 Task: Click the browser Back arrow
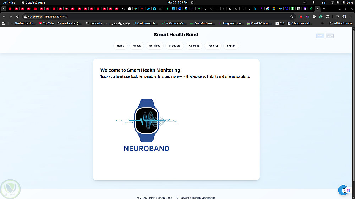(x=4, y=17)
